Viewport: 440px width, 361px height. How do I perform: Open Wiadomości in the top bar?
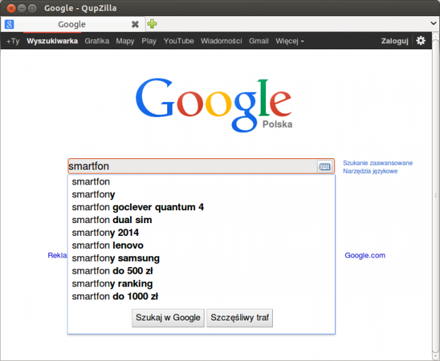(221, 41)
